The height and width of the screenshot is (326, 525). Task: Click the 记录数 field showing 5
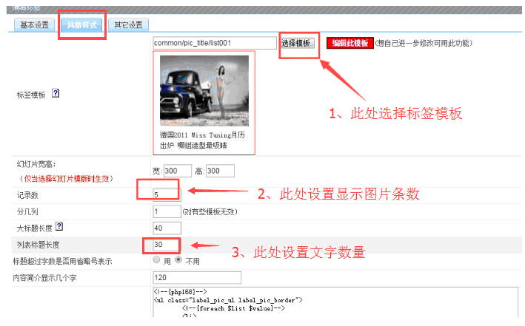166,194
